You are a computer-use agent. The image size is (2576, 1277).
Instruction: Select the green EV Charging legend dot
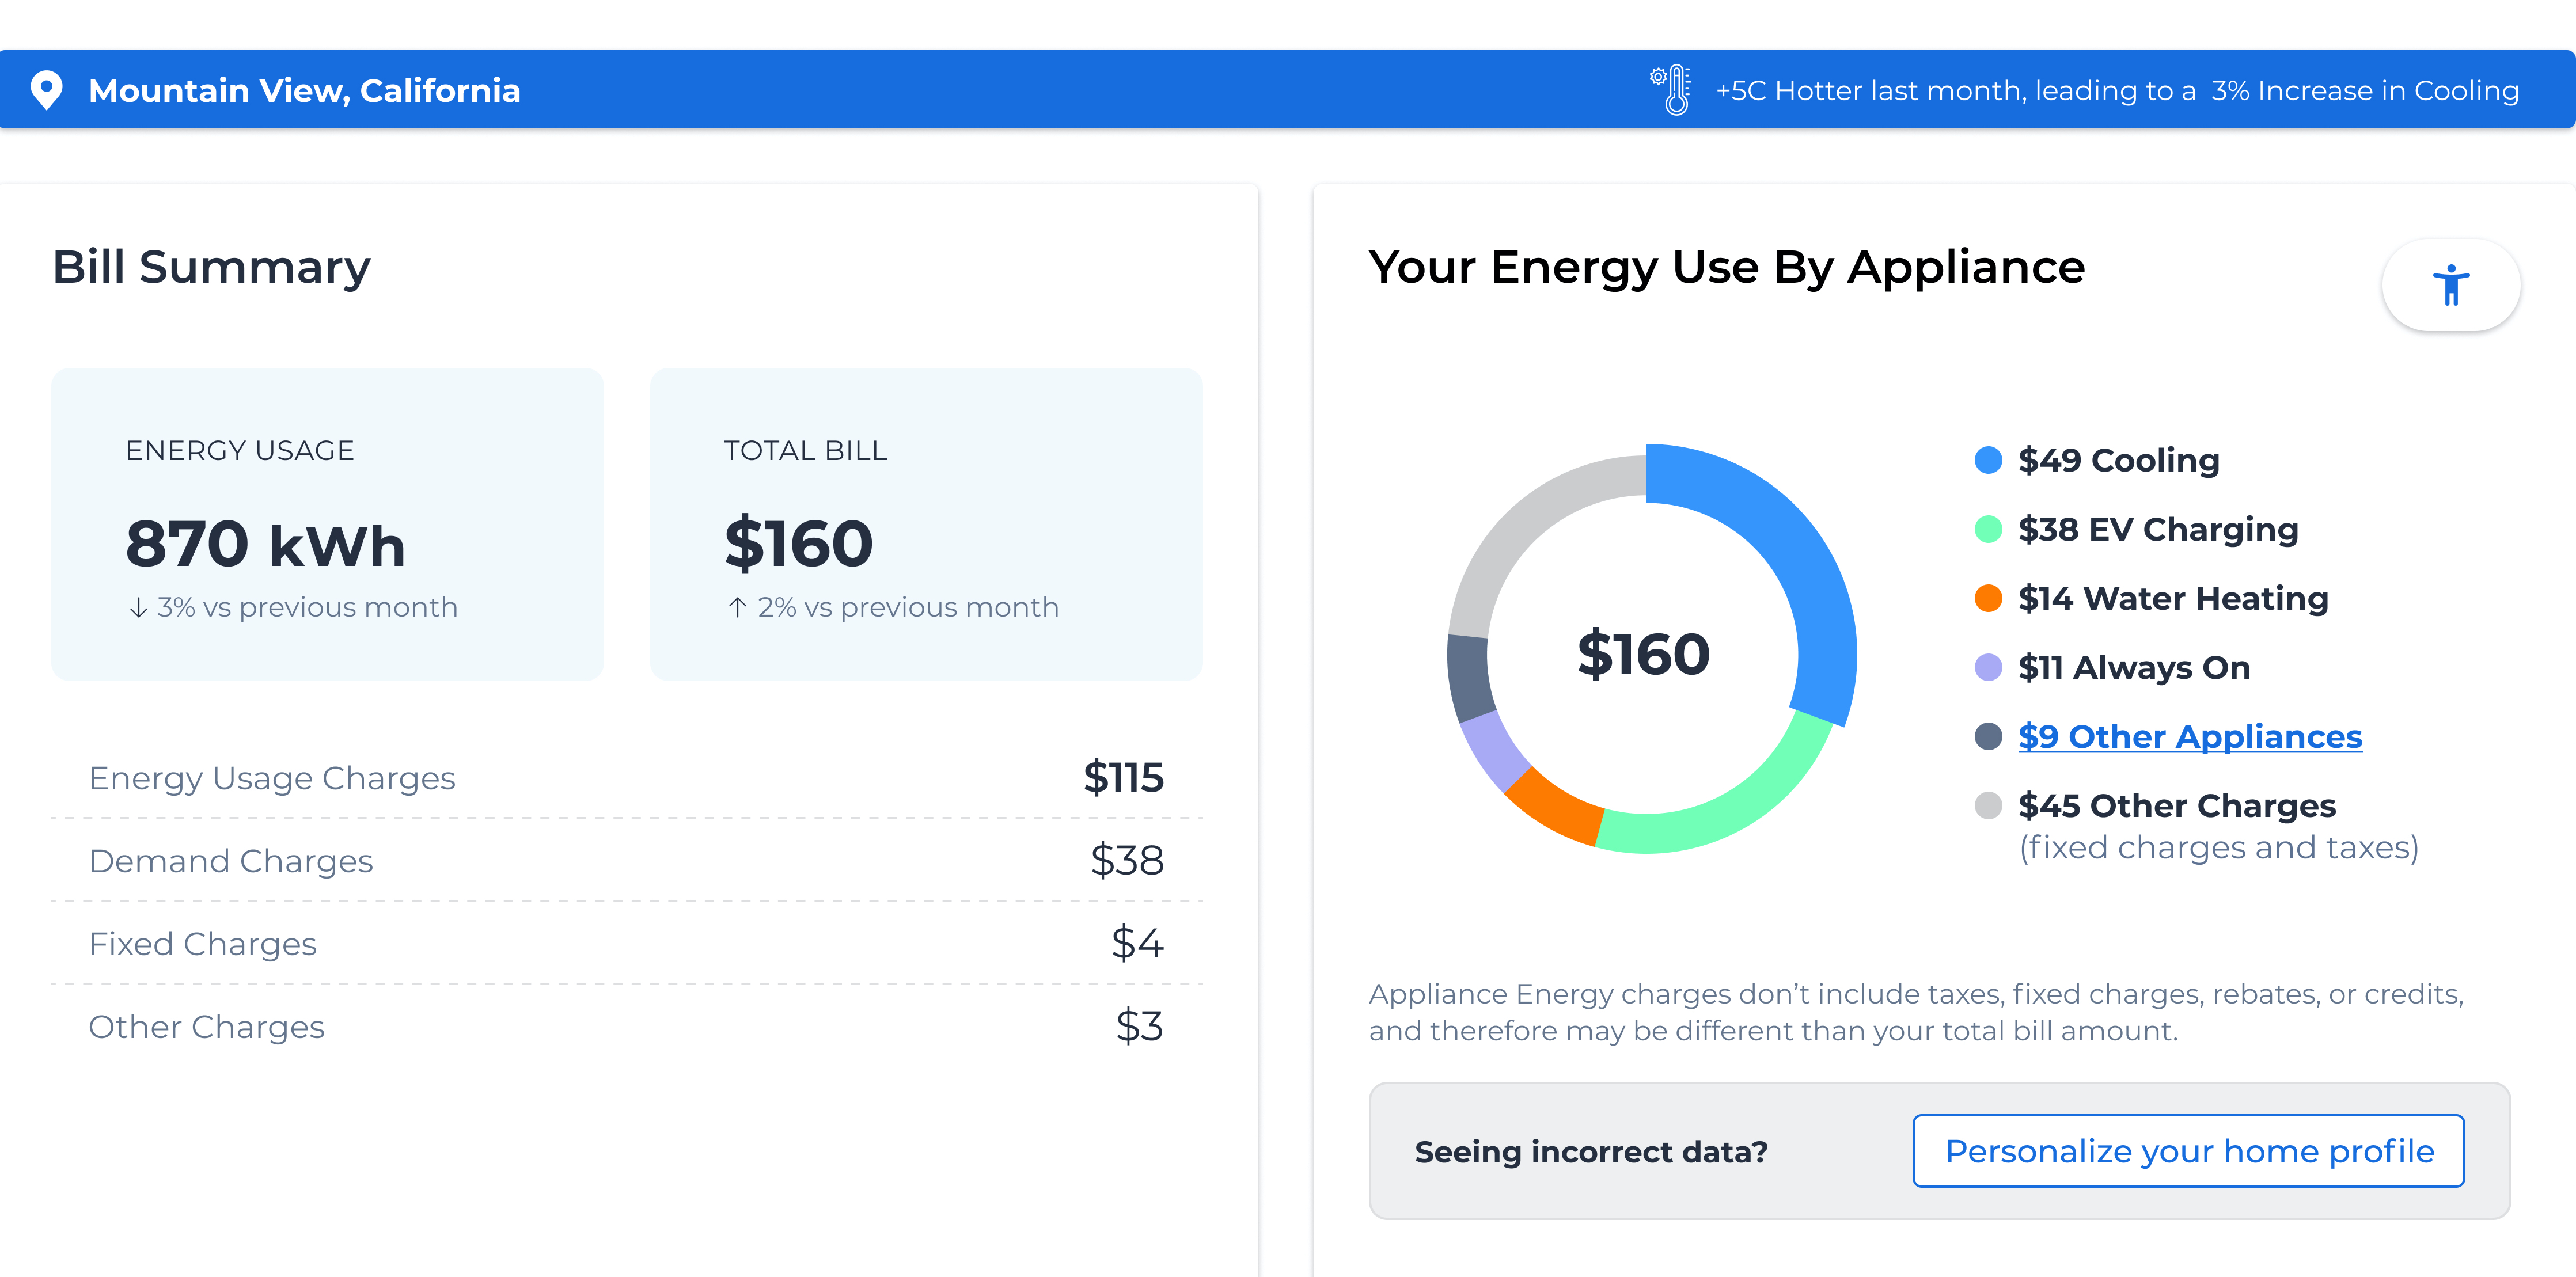pos(1988,529)
